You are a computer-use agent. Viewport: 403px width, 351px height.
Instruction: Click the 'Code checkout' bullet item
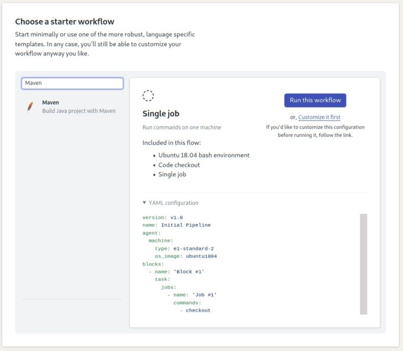click(x=179, y=165)
